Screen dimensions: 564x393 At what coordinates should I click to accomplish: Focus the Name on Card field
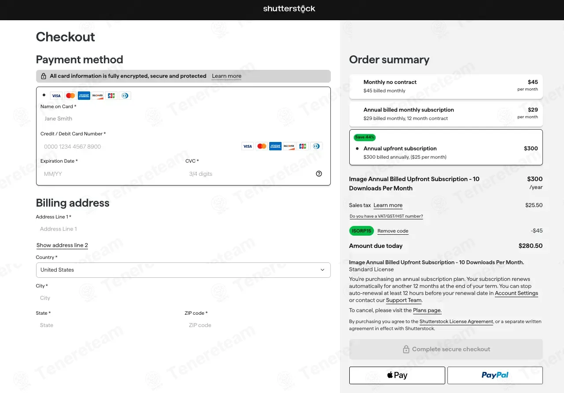183,119
